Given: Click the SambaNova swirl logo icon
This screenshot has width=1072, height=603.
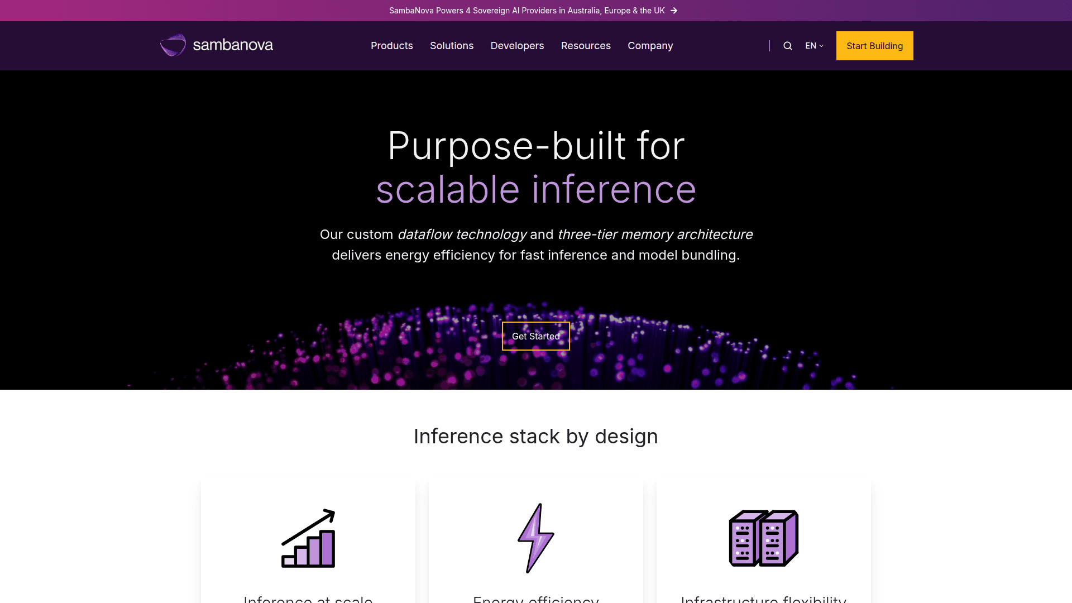Looking at the screenshot, I should click(173, 45).
